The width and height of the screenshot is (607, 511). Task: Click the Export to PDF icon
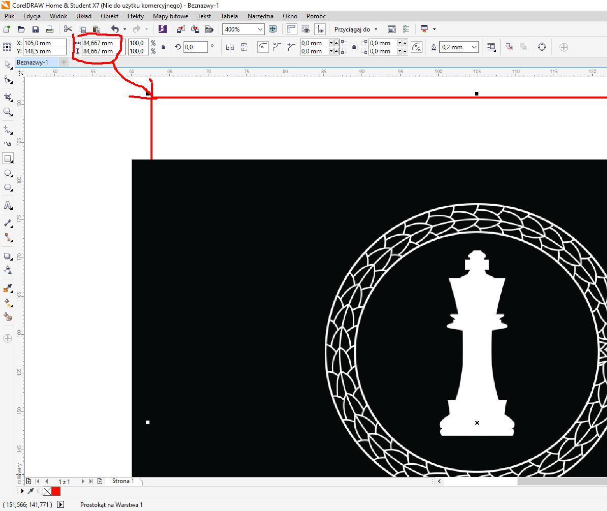pyautogui.click(x=208, y=29)
